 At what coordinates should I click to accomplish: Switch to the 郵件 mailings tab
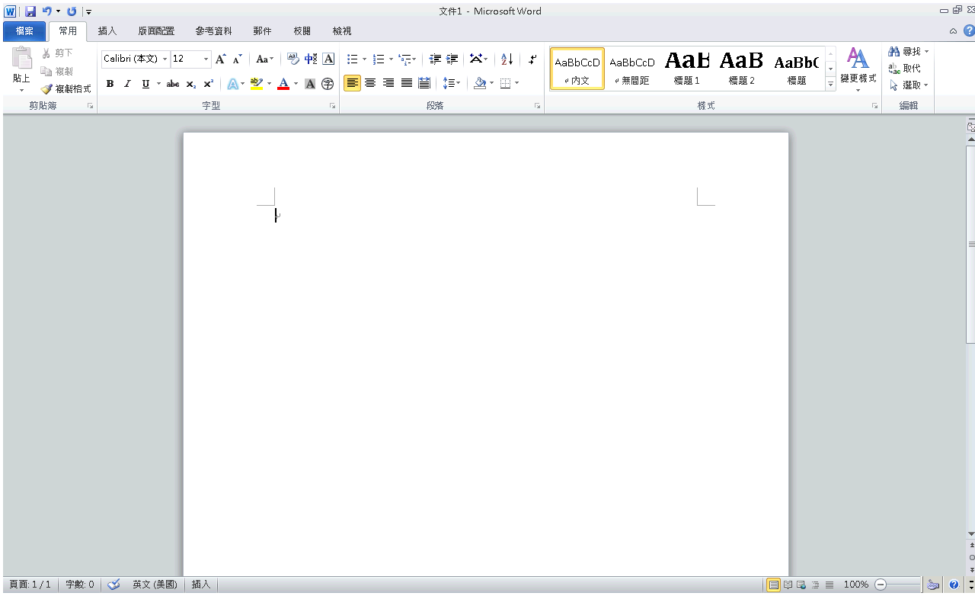(x=262, y=31)
